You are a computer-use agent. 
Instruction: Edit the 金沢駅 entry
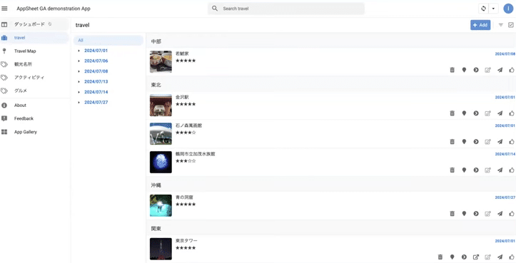pos(487,113)
